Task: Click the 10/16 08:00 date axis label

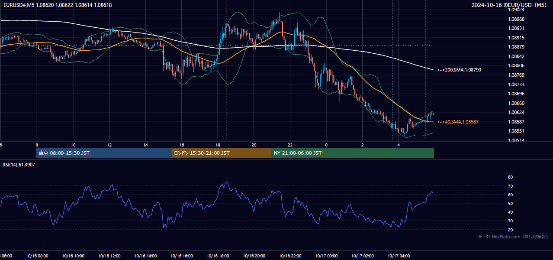Action: [37, 256]
